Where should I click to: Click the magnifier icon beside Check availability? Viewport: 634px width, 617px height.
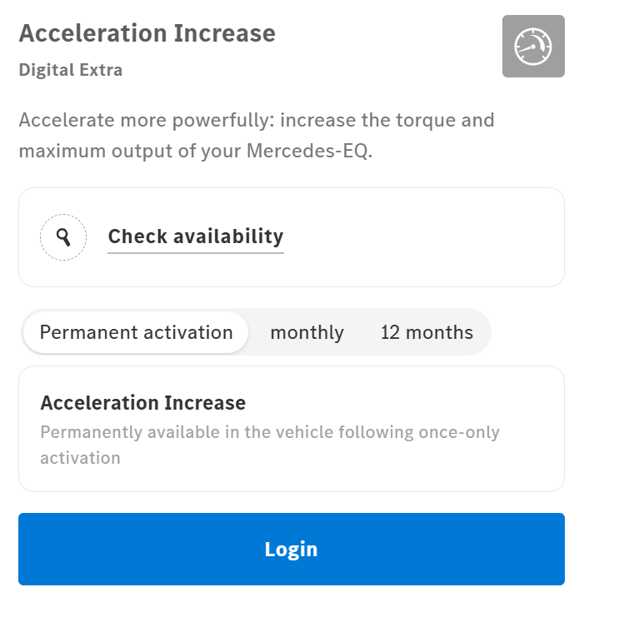click(63, 237)
